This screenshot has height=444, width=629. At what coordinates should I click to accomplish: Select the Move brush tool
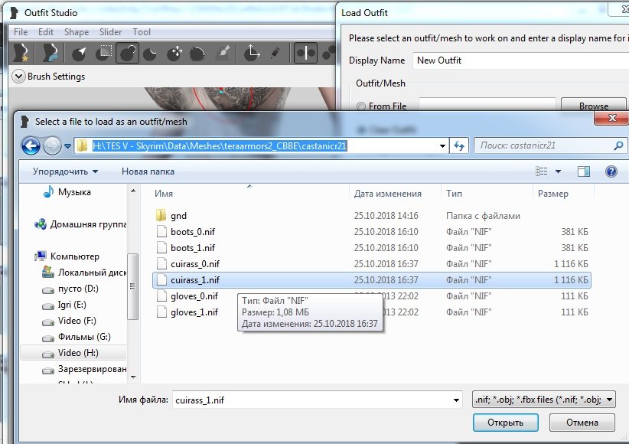pos(174,53)
